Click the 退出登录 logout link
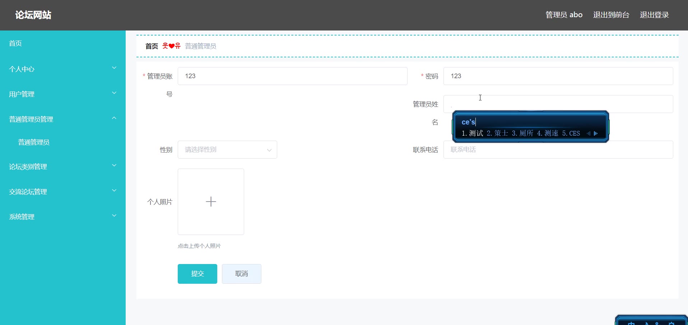 click(x=654, y=15)
